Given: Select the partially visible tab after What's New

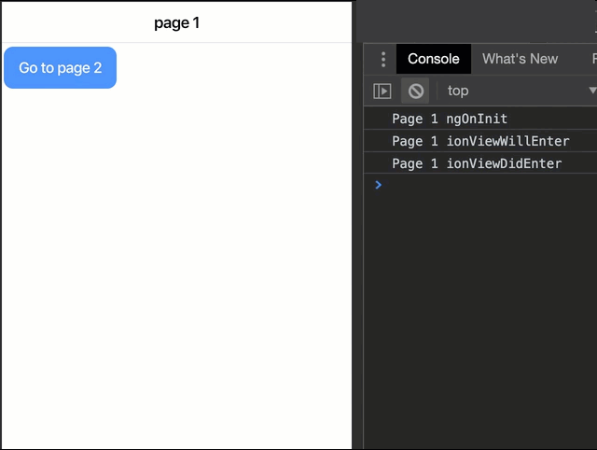Looking at the screenshot, I should point(593,59).
